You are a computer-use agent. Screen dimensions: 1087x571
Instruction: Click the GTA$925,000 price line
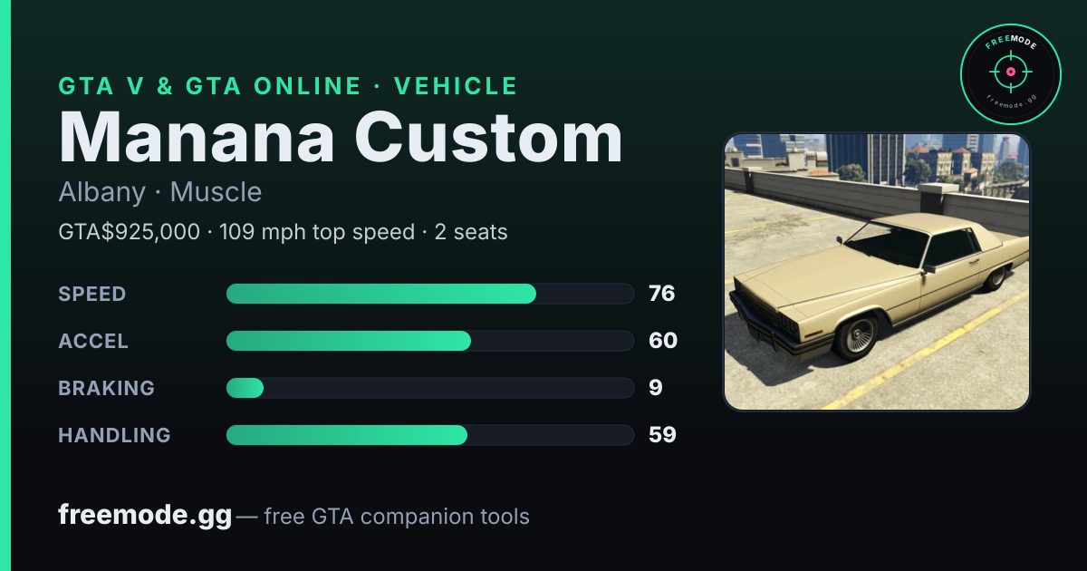tap(283, 232)
